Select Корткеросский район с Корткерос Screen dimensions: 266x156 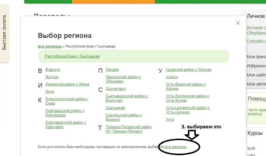coord(66,125)
